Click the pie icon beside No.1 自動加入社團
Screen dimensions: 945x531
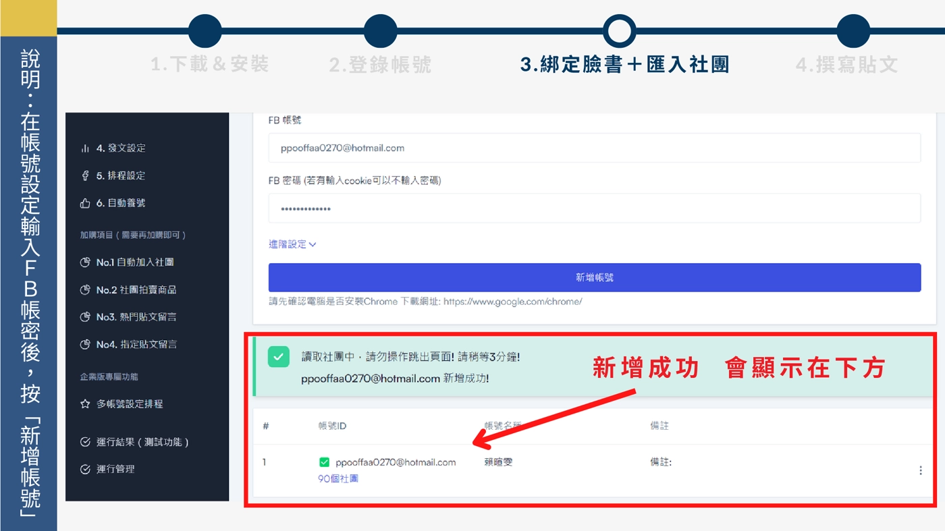click(x=85, y=262)
